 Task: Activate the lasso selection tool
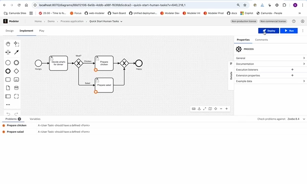point(16,44)
